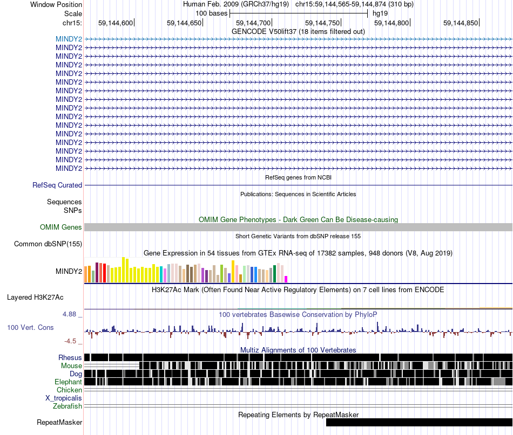Click the SNPs track label

point(73,210)
